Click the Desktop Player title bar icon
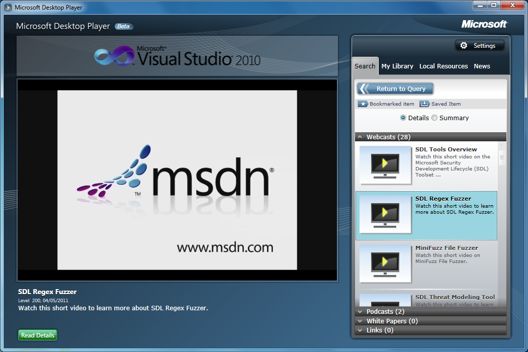This screenshot has height=352, width=528. click(x=8, y=7)
